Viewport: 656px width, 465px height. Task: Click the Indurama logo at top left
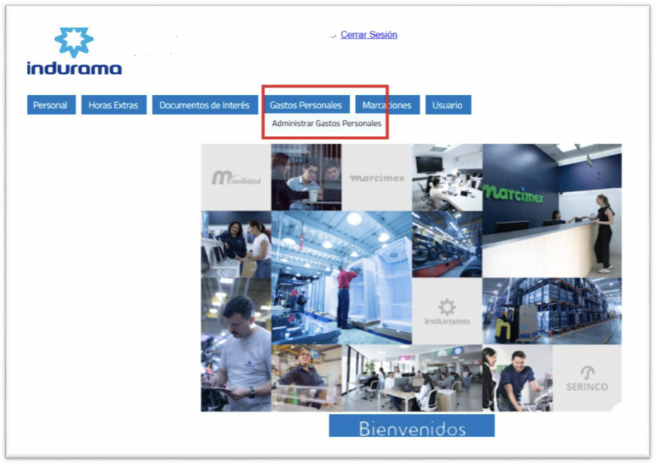(x=74, y=53)
